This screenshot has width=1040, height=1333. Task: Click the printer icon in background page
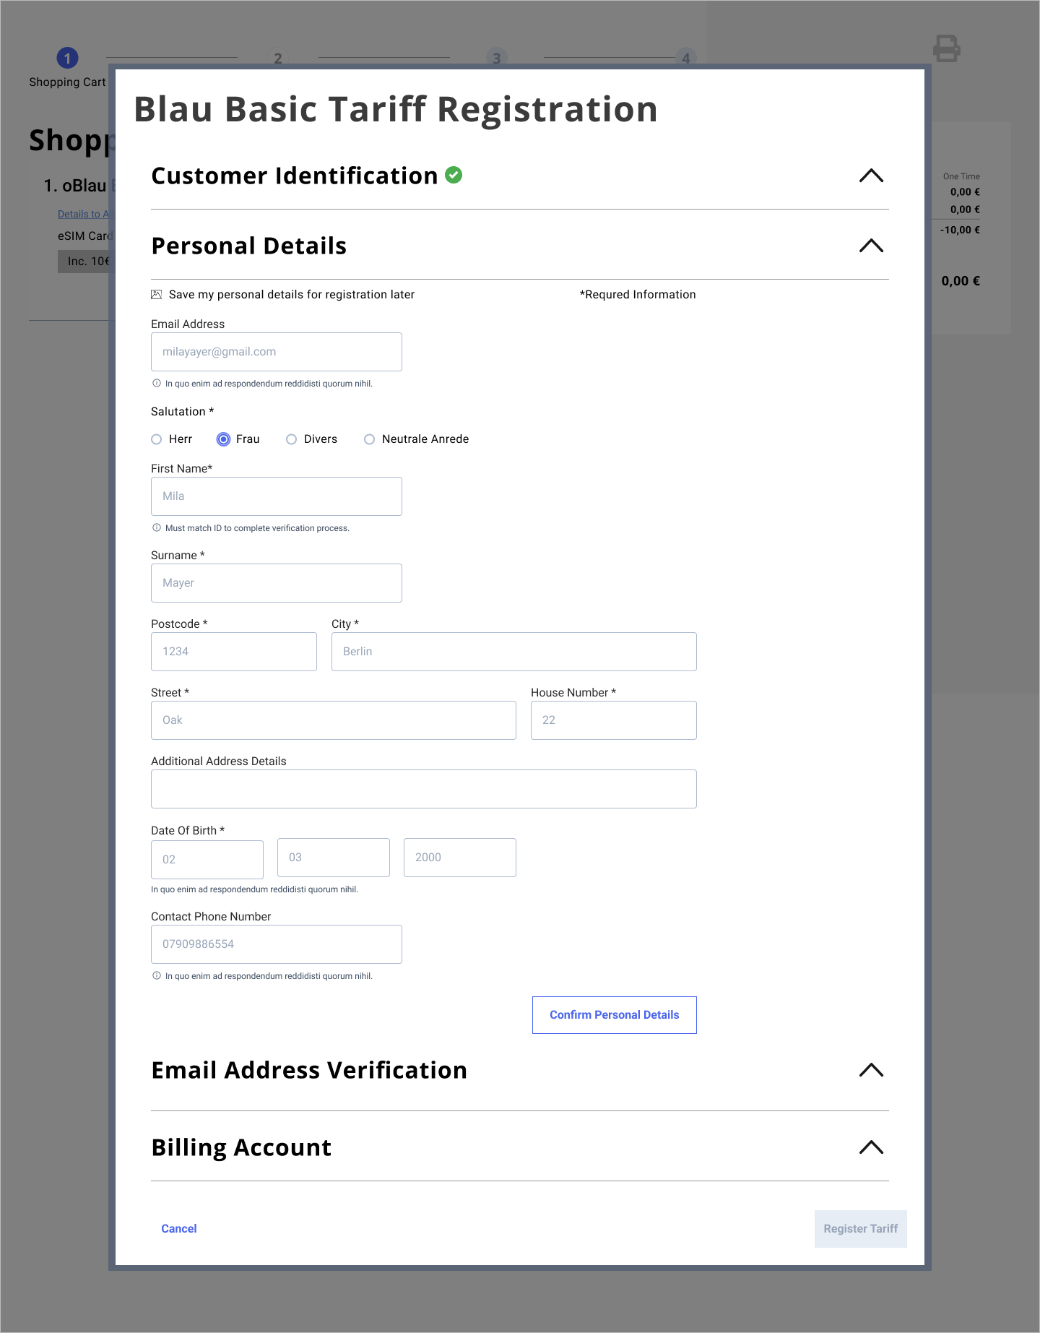(946, 48)
